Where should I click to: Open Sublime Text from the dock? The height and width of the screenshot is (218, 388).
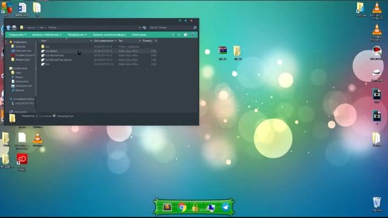point(167,207)
